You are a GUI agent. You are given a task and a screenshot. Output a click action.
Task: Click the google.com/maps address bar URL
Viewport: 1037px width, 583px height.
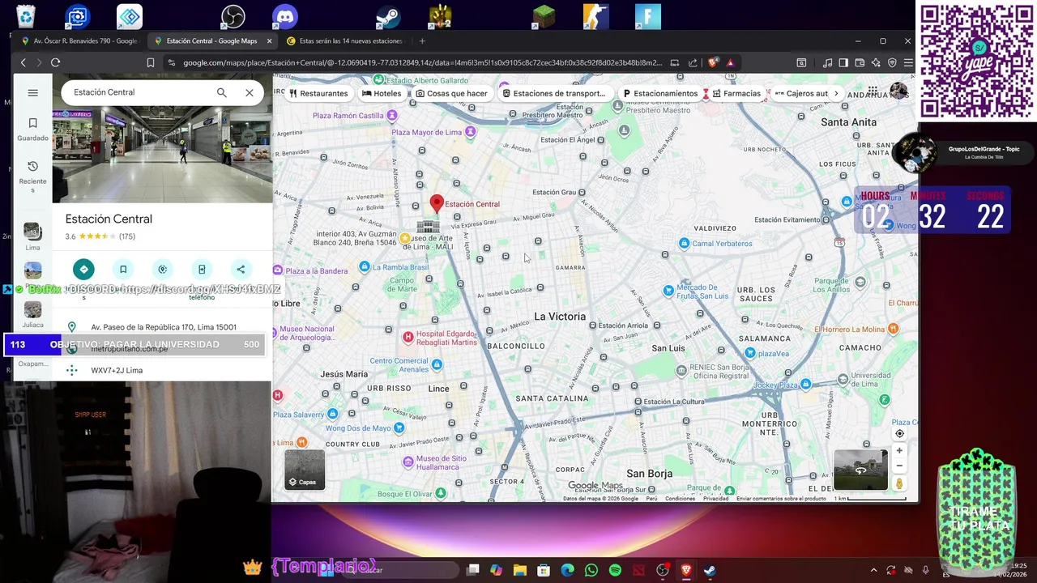click(x=422, y=62)
